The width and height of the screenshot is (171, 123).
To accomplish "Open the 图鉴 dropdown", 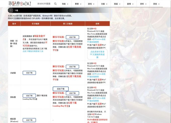I will coord(117,4).
